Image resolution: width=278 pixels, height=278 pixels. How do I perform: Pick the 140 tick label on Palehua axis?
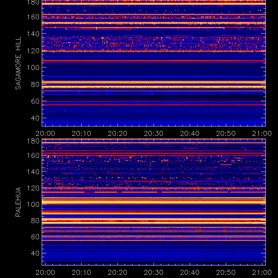[33, 172]
